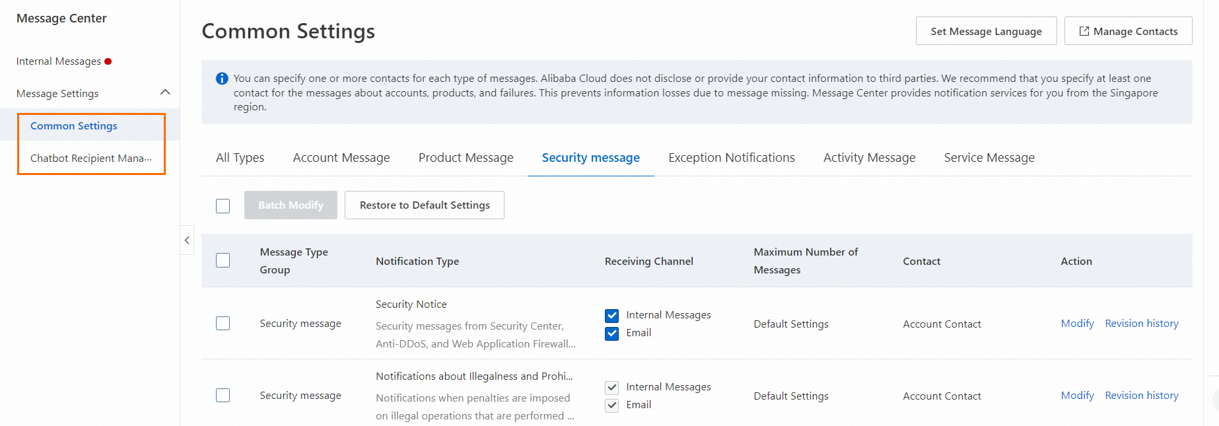1219x426 pixels.
Task: Toggle the batch select-all checkbox above table
Action: [223, 205]
